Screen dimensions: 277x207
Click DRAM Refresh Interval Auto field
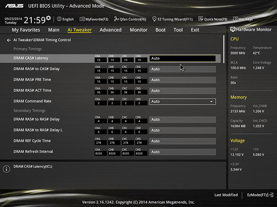point(182,152)
